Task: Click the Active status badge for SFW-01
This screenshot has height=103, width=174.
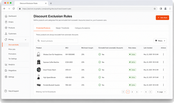Action: point(132,70)
